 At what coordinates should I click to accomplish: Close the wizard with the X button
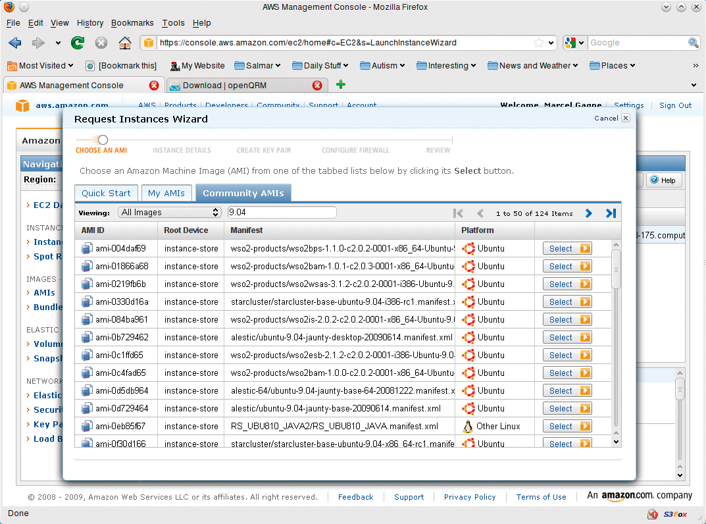point(626,118)
